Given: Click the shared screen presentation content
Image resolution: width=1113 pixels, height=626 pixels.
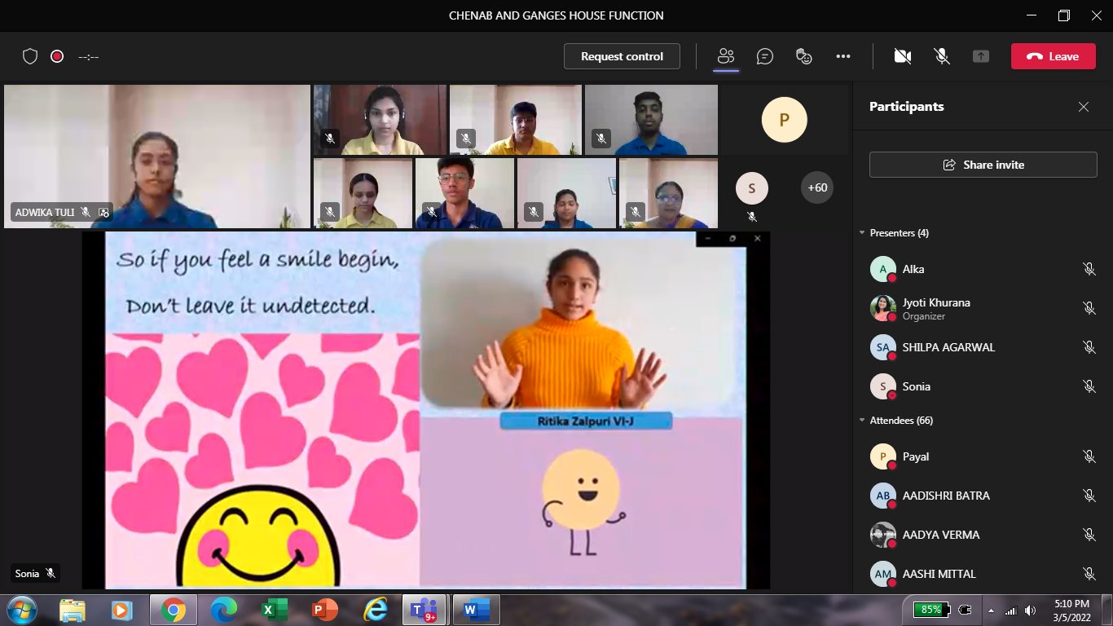Looking at the screenshot, I should click(x=425, y=410).
